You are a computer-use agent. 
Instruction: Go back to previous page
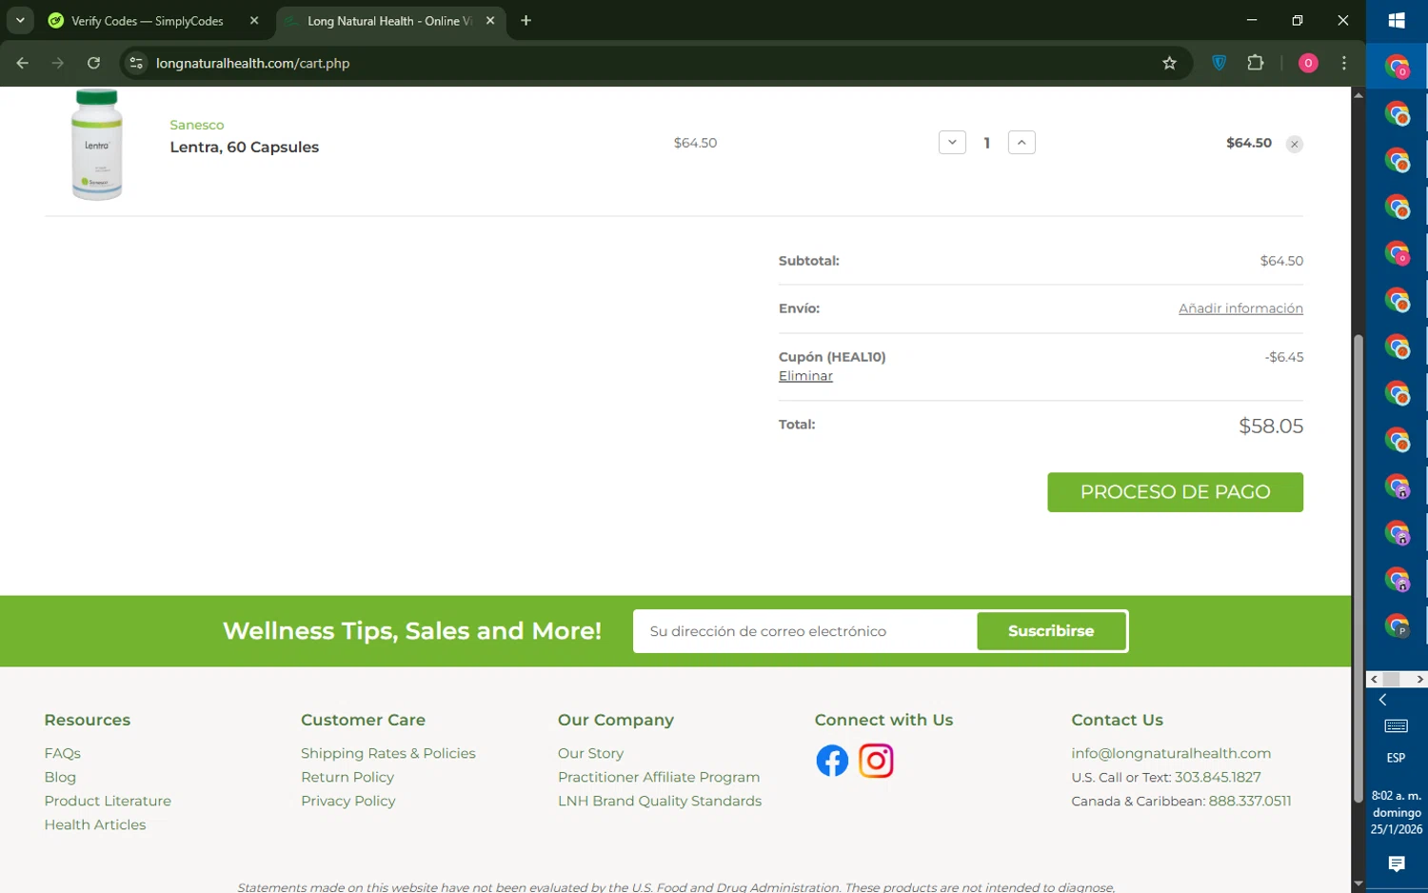[23, 63]
